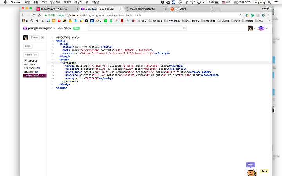The width and height of the screenshot is (282, 176).
Task: Open the 보기 menu
Action: click(x=44, y=2)
